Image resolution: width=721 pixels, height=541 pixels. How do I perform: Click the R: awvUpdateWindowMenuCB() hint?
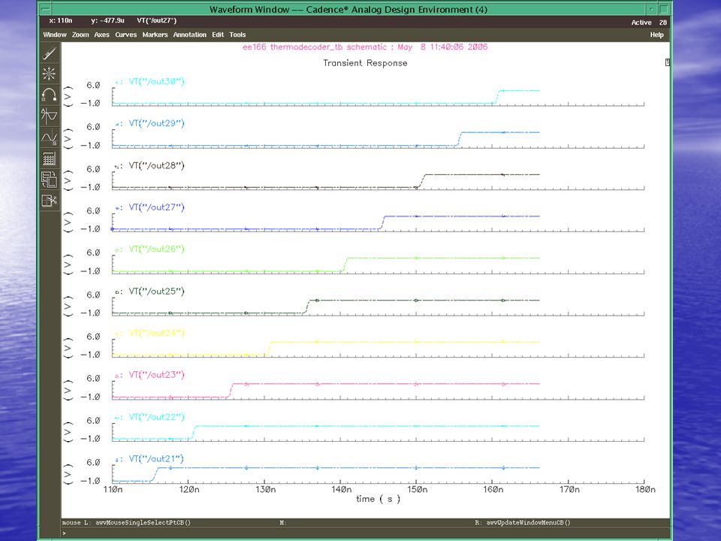click(x=523, y=523)
